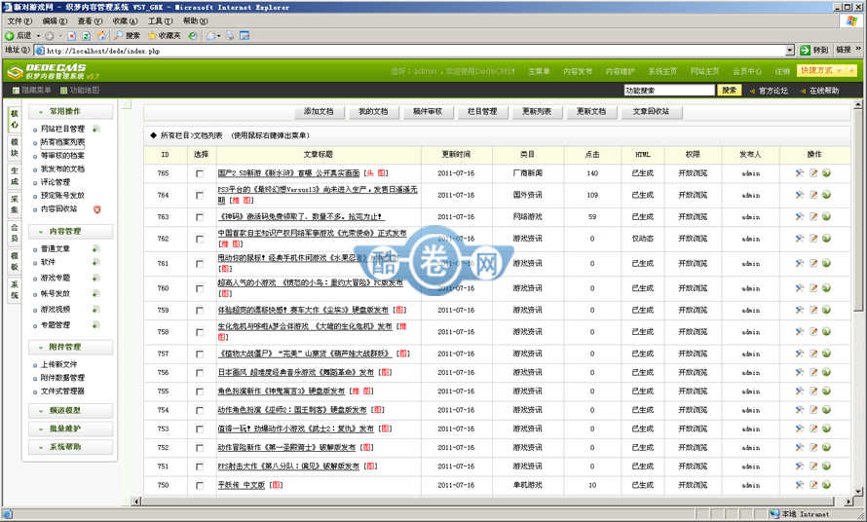The height and width of the screenshot is (522, 867).
Task: Click the 文章回收站 button
Action: [x=651, y=112]
